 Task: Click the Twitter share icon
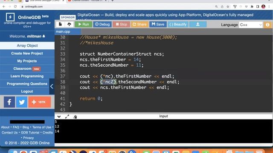(x=22, y=102)
